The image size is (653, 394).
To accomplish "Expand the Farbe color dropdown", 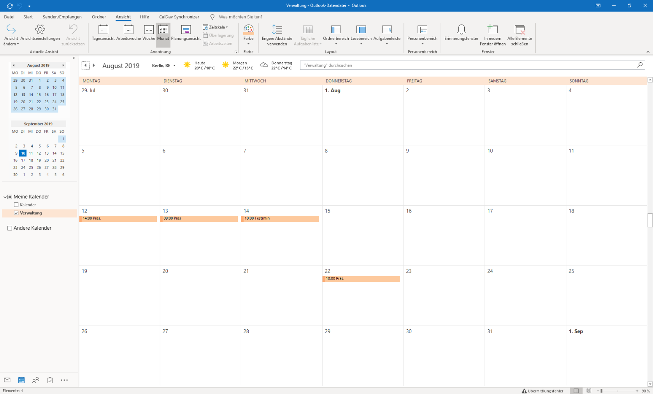I will click(x=248, y=44).
